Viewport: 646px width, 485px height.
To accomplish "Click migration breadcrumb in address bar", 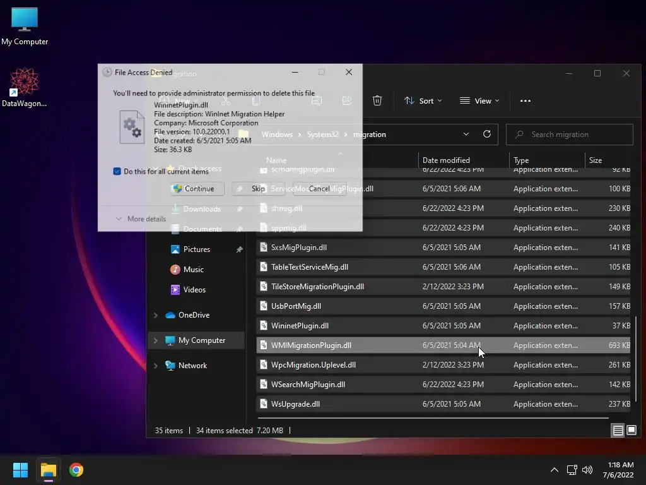I will [x=370, y=135].
